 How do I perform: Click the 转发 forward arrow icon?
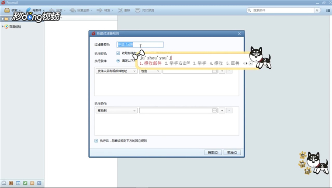100,10
